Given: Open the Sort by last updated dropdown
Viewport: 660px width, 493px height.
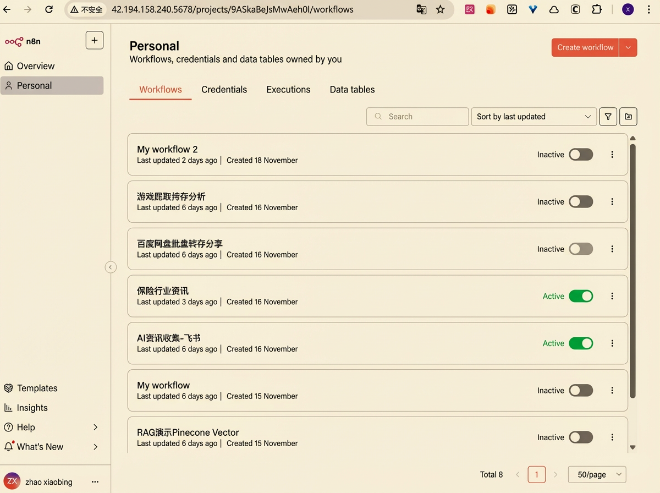Looking at the screenshot, I should tap(533, 117).
